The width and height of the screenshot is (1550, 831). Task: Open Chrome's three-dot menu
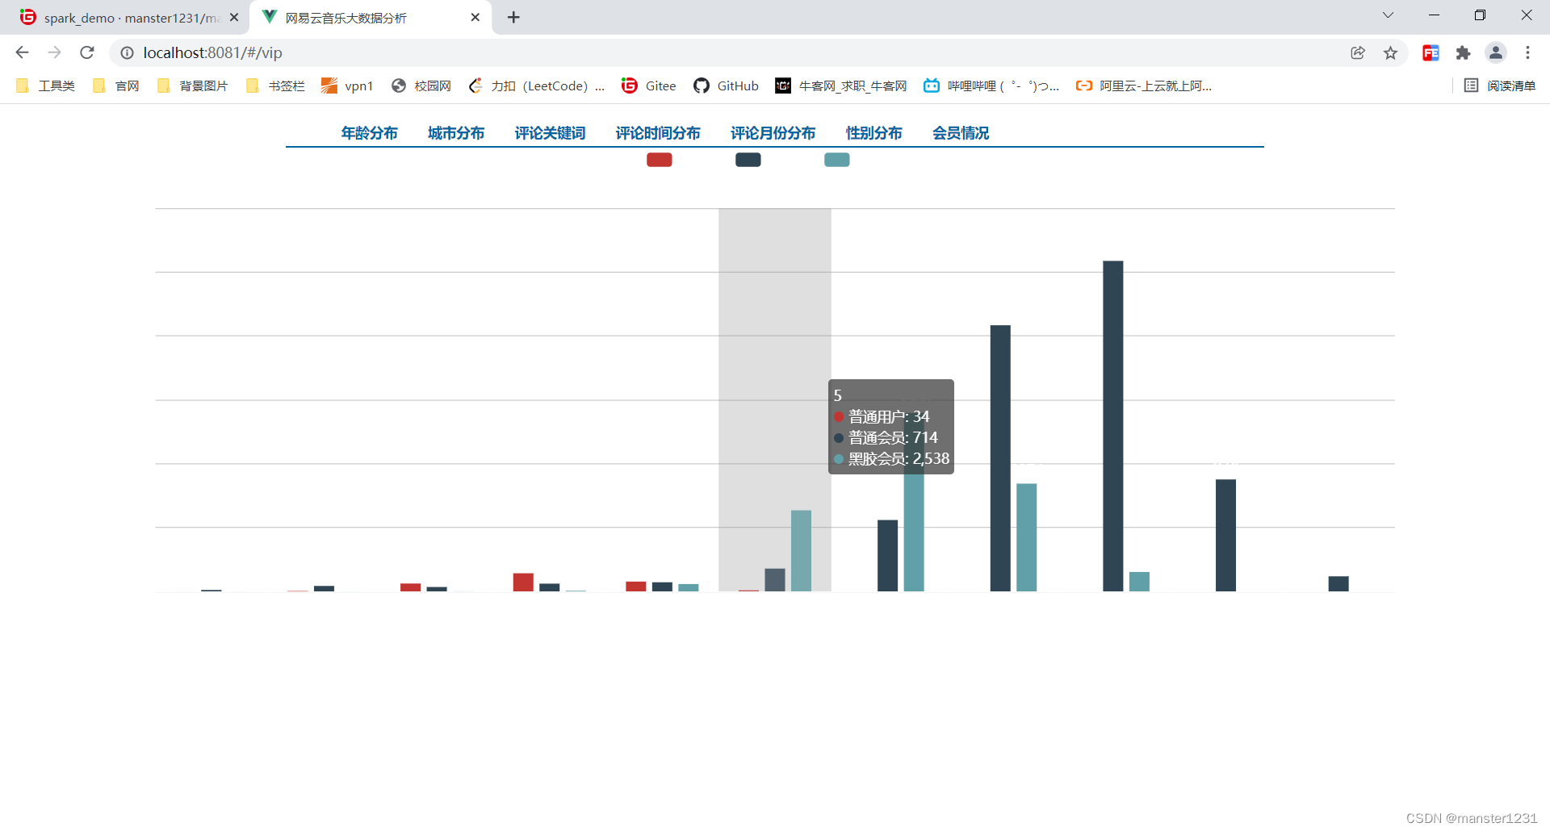[x=1527, y=52]
